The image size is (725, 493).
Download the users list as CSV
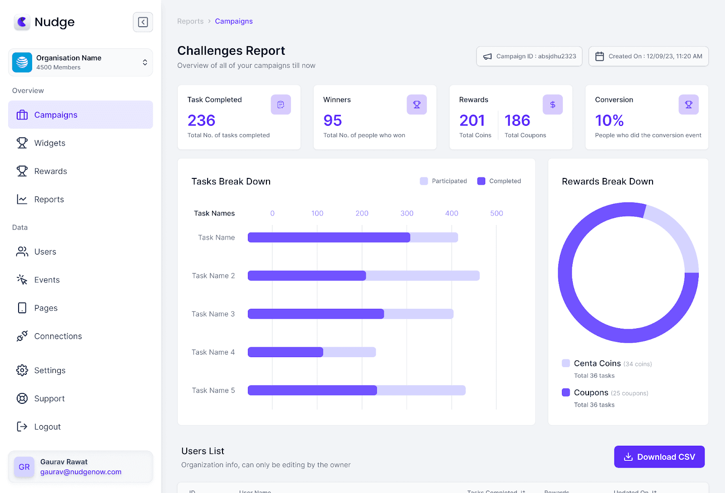(659, 457)
